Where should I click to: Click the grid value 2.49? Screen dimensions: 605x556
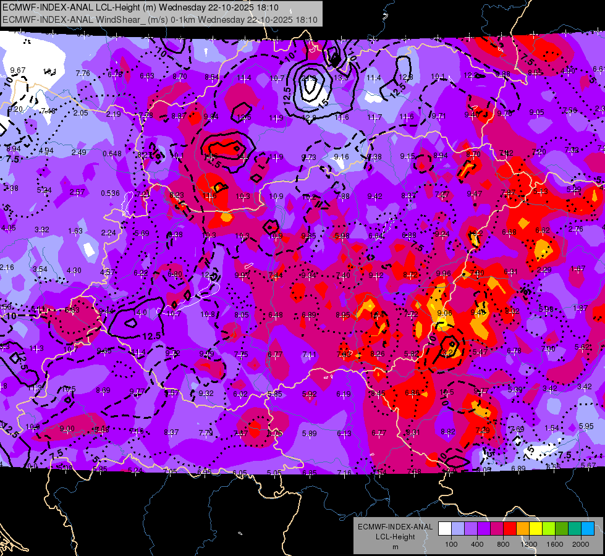[x=78, y=152]
